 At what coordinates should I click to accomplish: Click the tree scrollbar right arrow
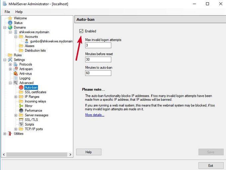[x=70, y=154]
